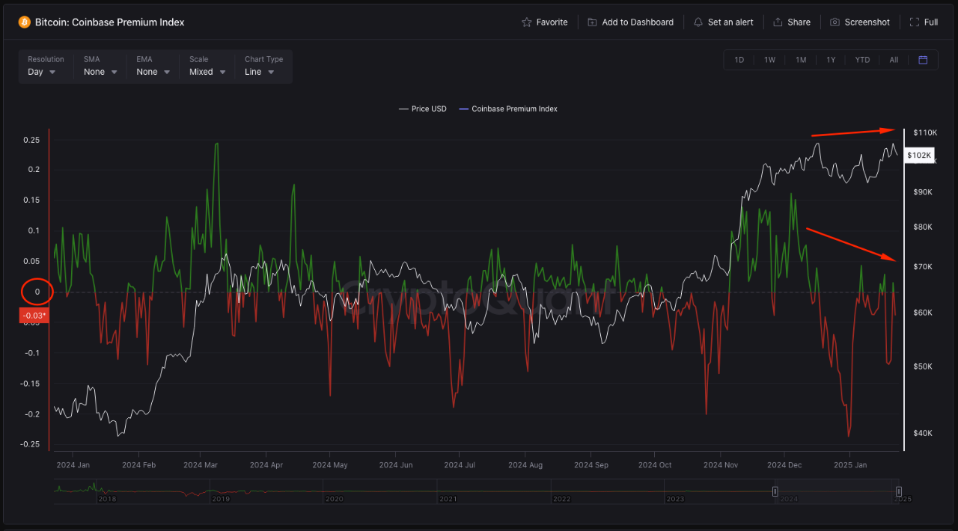This screenshot has height=531, width=958.
Task: Click the -0.25 left axis label
Action: click(x=30, y=444)
